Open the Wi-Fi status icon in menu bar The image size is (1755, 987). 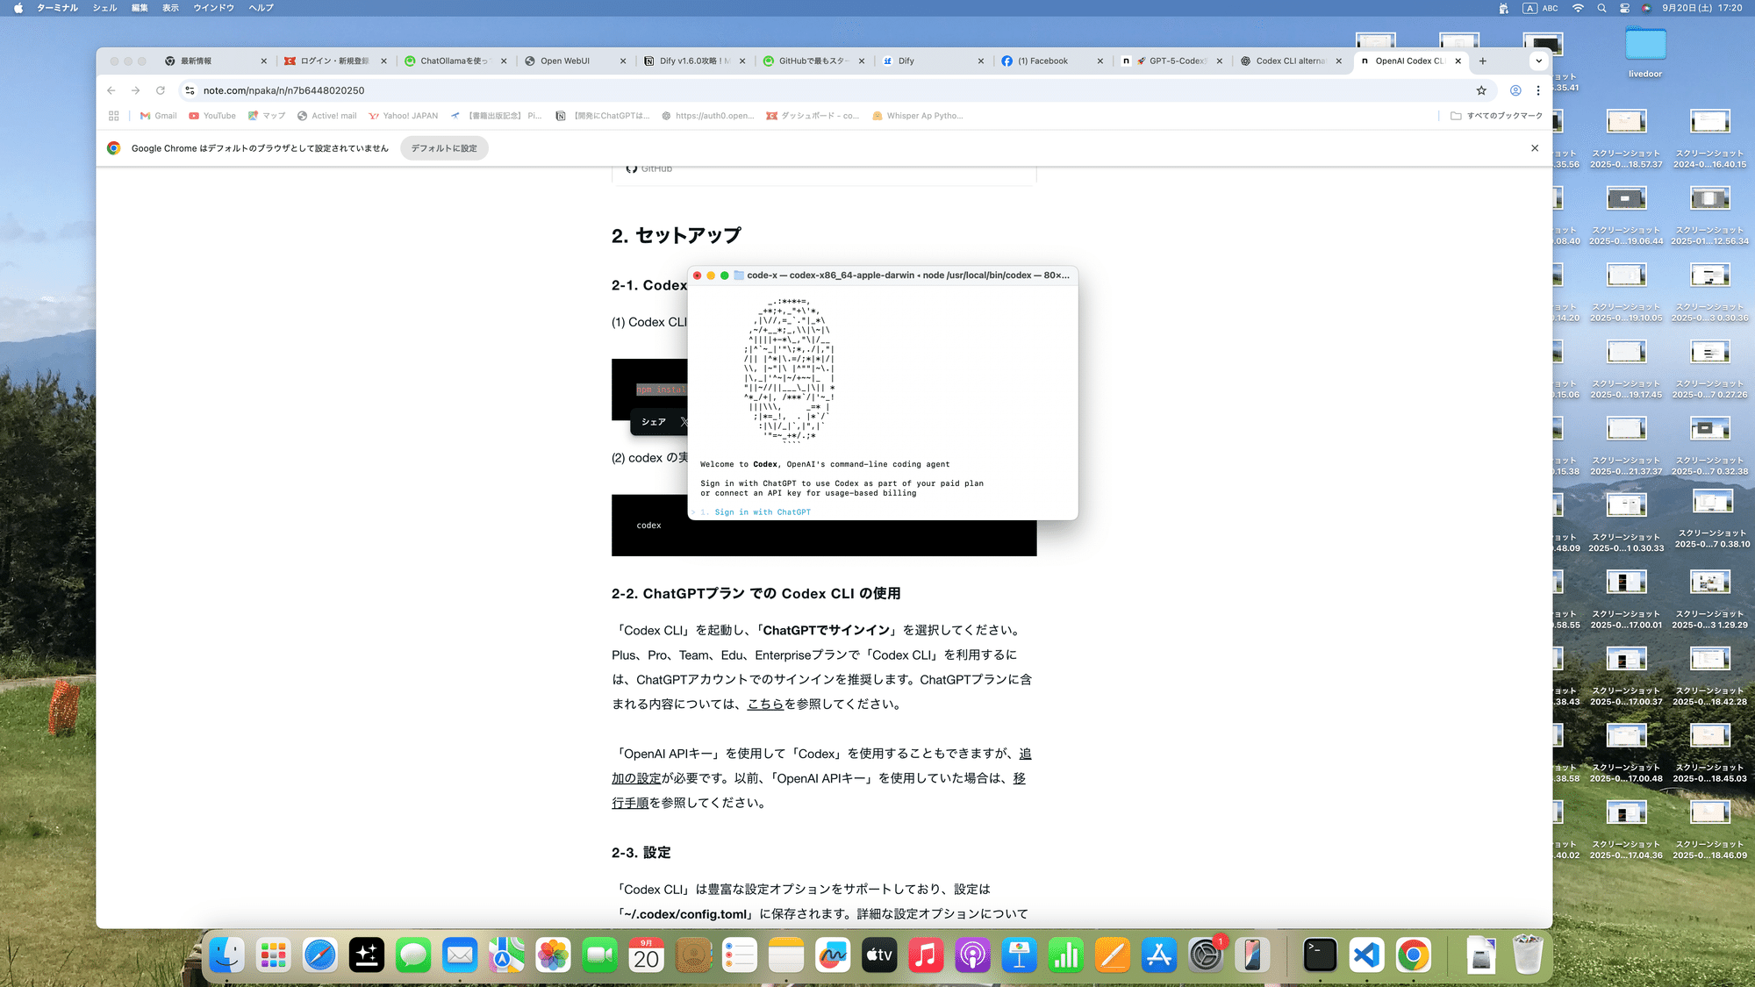pyautogui.click(x=1577, y=7)
